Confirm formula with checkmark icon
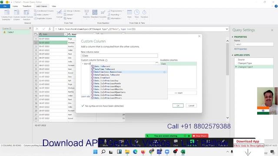Viewport: 278px width, 156px height. [x=43, y=29]
